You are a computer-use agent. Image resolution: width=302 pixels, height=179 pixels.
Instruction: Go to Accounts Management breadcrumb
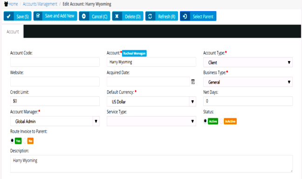[40, 4]
